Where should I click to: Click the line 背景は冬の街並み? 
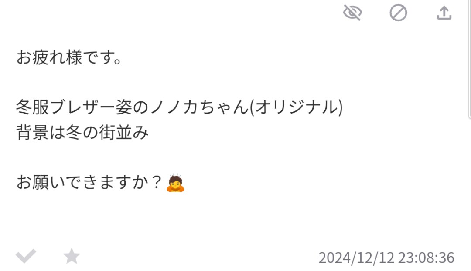(82, 132)
